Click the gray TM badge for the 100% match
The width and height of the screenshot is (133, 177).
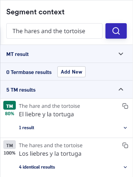tap(10, 145)
